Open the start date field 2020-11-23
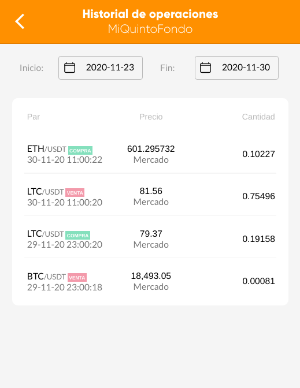 [101, 68]
